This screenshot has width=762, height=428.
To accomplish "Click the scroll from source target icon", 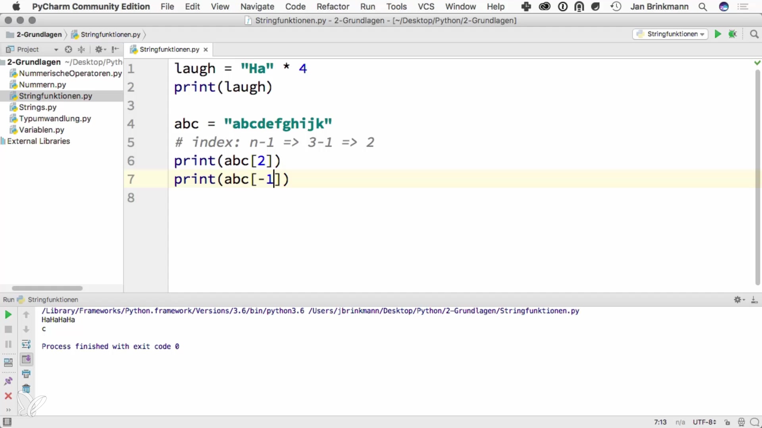I will 68,50.
